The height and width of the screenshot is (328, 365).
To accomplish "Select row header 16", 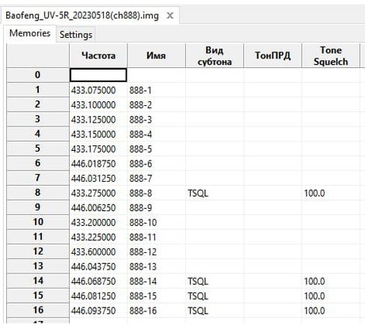I will tap(38, 310).
